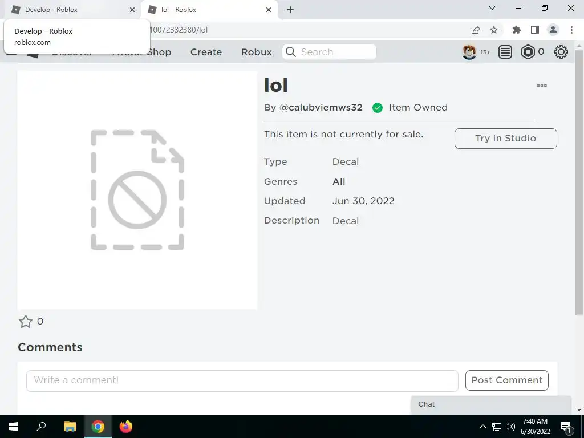
Task: Open Windows taskbar search
Action: coord(41,427)
